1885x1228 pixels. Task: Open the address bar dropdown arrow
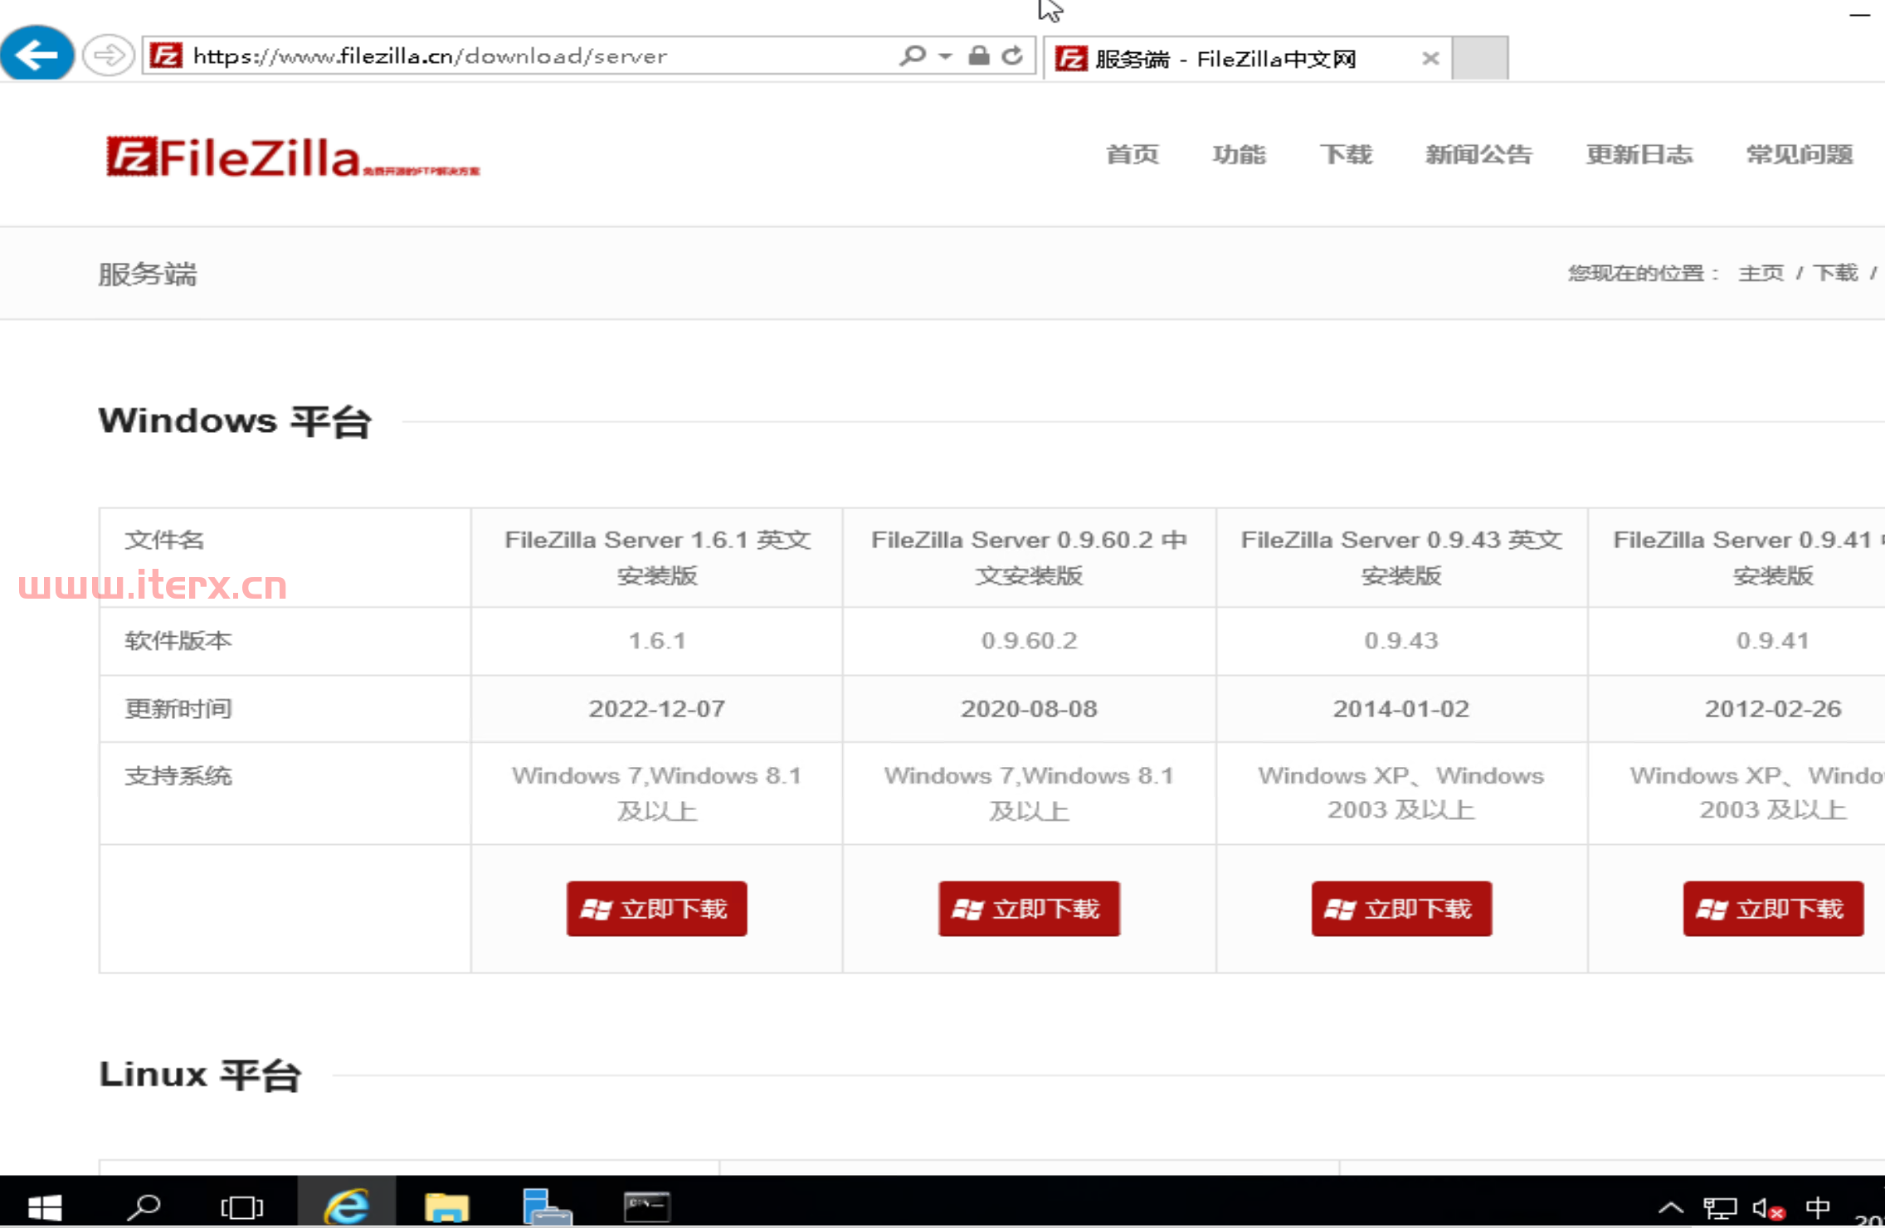[945, 56]
